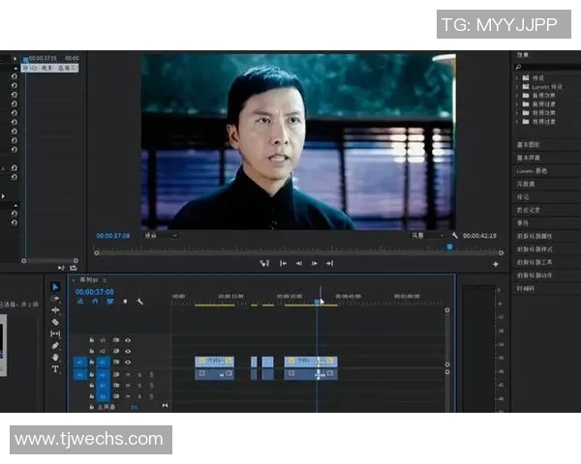
Task: Select the Razor tool
Action: coord(55,322)
